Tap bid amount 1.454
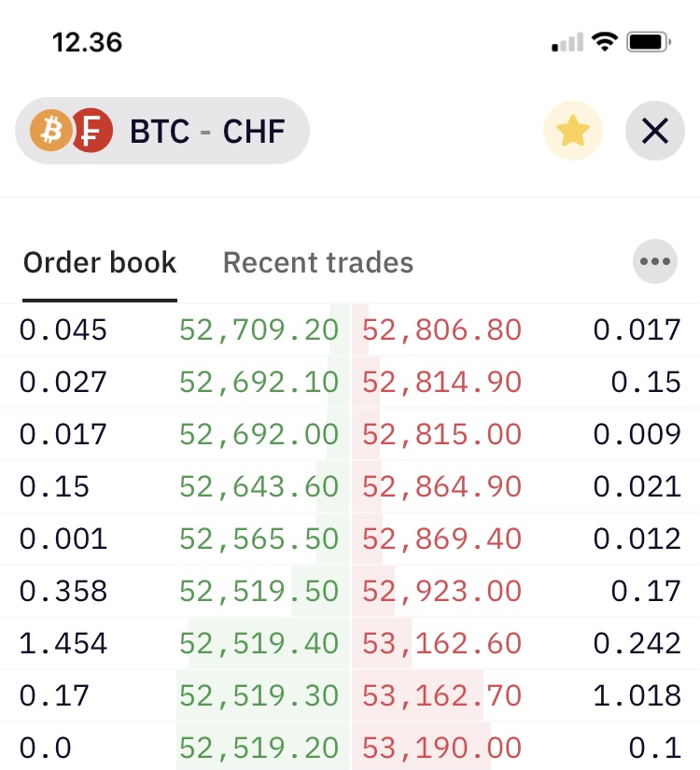Viewport: 700px width, 770px height. pyautogui.click(x=63, y=643)
